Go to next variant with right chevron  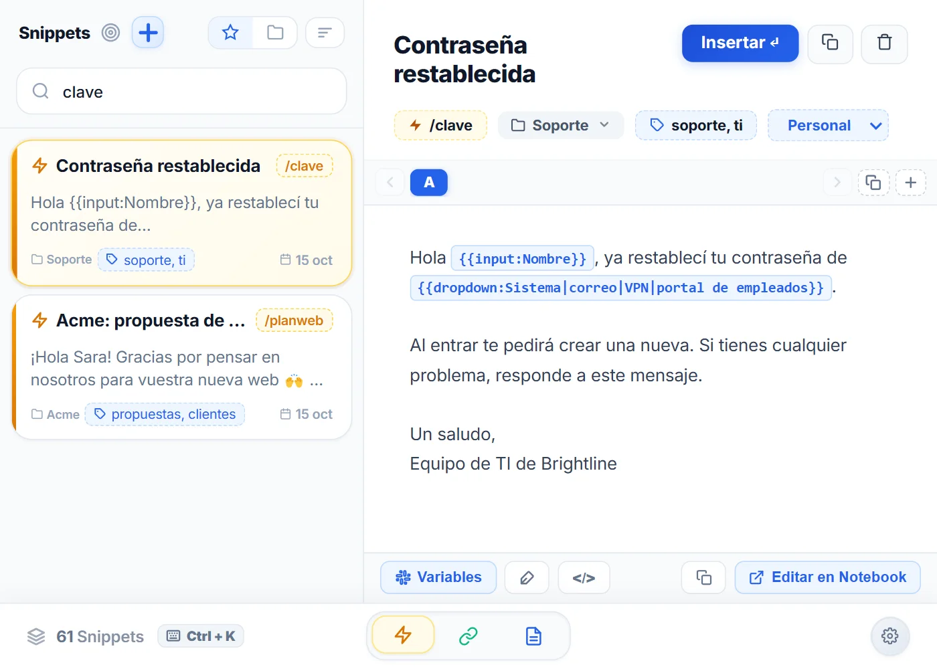click(x=837, y=182)
